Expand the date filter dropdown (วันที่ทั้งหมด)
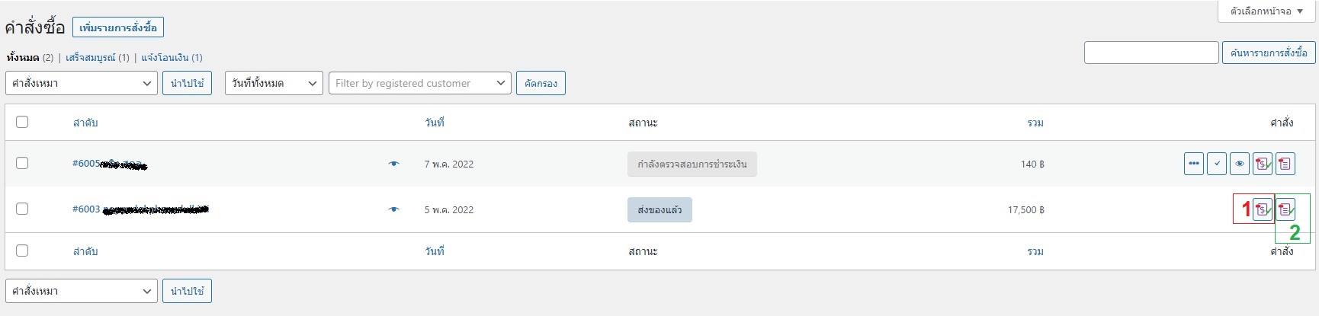 [274, 83]
